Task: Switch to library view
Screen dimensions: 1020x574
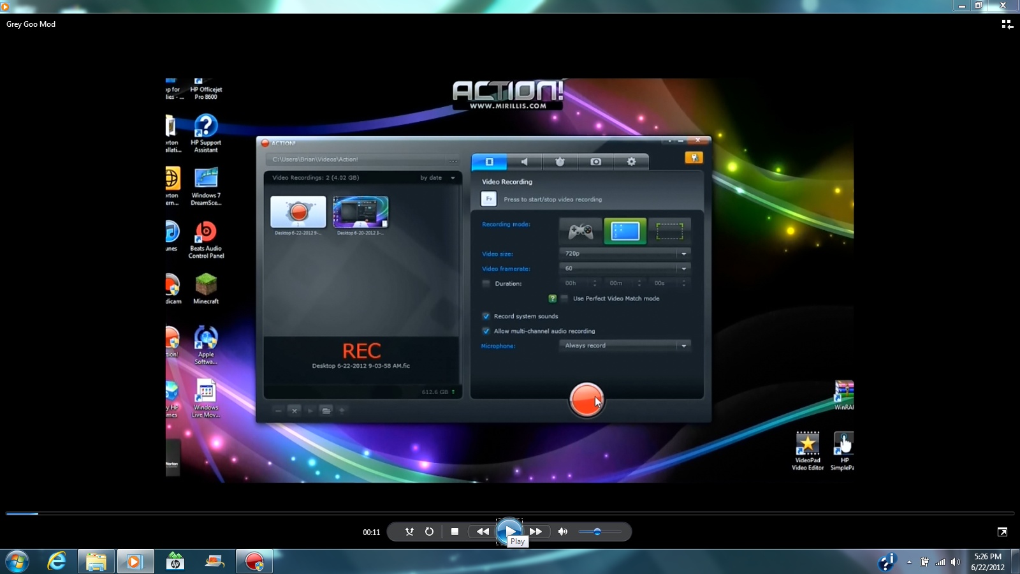Action: [1007, 24]
